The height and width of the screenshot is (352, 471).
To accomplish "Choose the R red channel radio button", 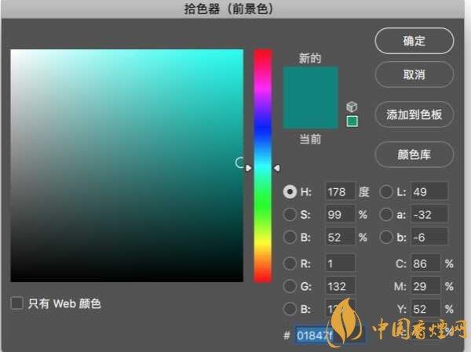I will pyautogui.click(x=290, y=263).
